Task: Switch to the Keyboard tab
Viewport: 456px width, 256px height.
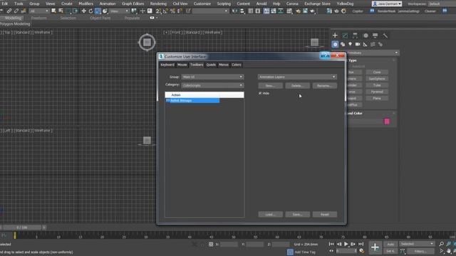Action: (x=167, y=65)
